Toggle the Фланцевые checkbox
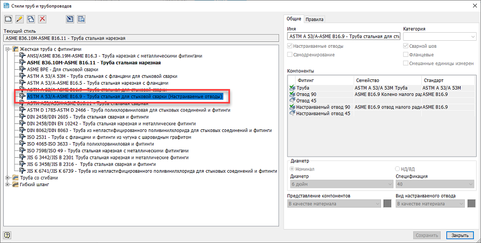The width and height of the screenshot is (481, 243). 406,55
